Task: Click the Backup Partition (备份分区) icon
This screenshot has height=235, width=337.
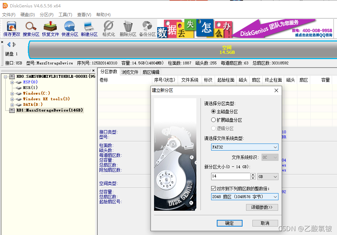Action: click(x=147, y=28)
